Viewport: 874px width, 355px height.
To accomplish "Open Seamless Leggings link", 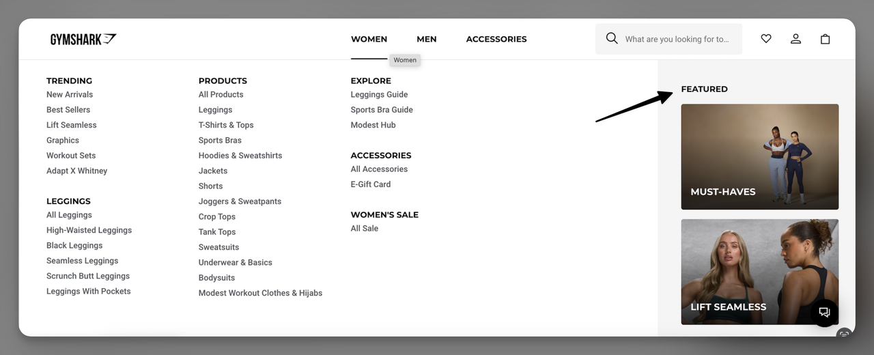I will 82,261.
